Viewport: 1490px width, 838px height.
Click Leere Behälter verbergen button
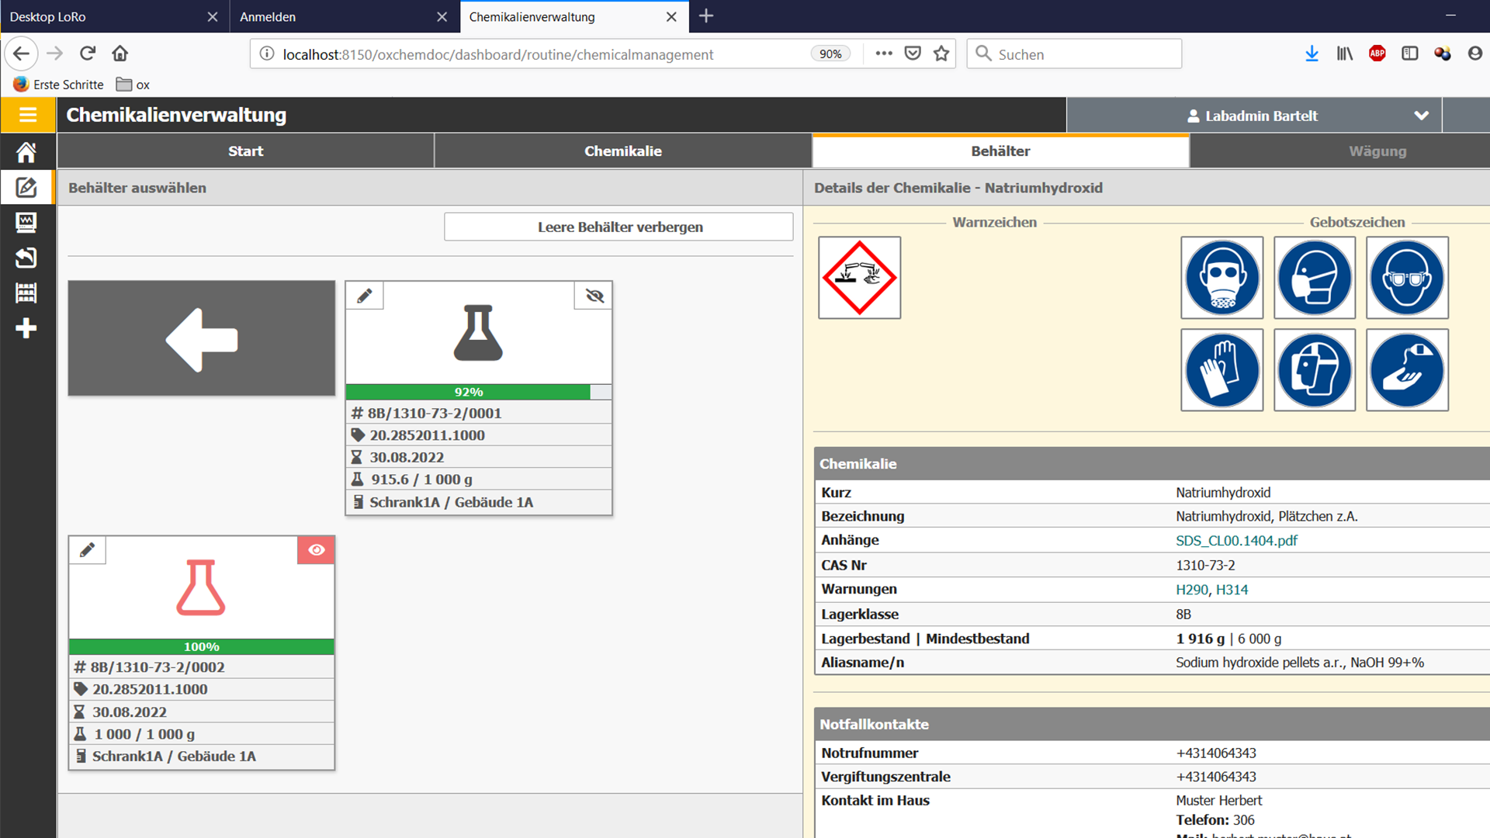point(619,227)
